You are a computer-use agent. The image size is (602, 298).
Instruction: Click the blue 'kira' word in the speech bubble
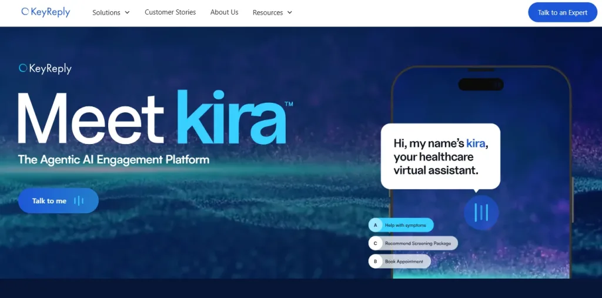coord(476,143)
